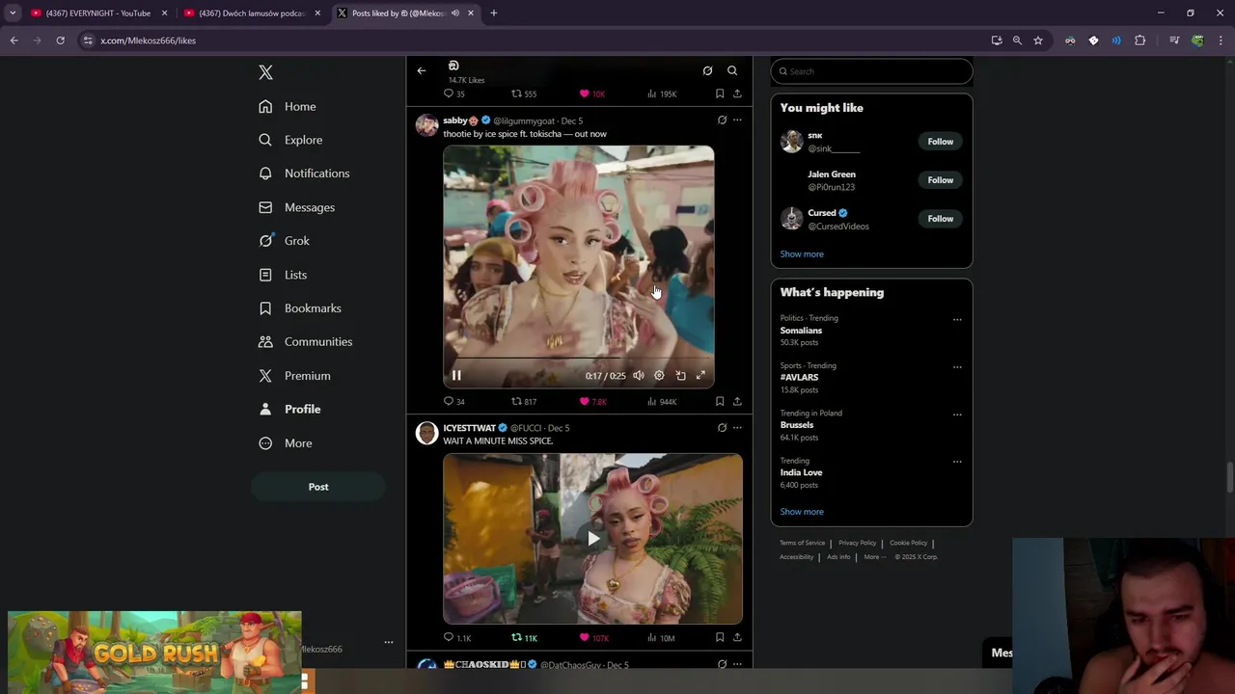Pause the sabby post video

click(457, 376)
